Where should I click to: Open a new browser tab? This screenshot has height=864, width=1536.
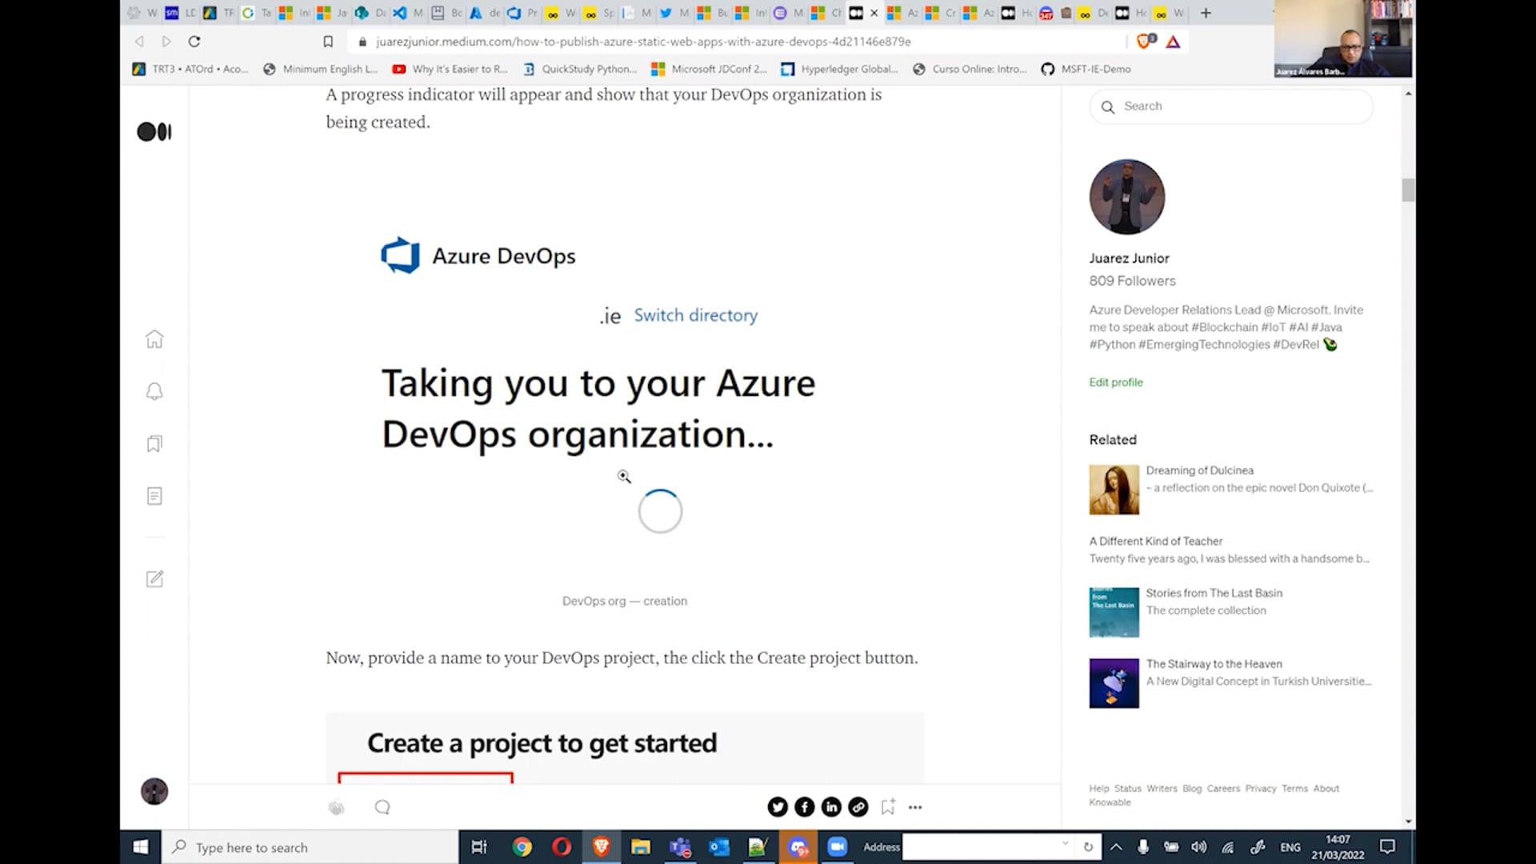(1206, 13)
